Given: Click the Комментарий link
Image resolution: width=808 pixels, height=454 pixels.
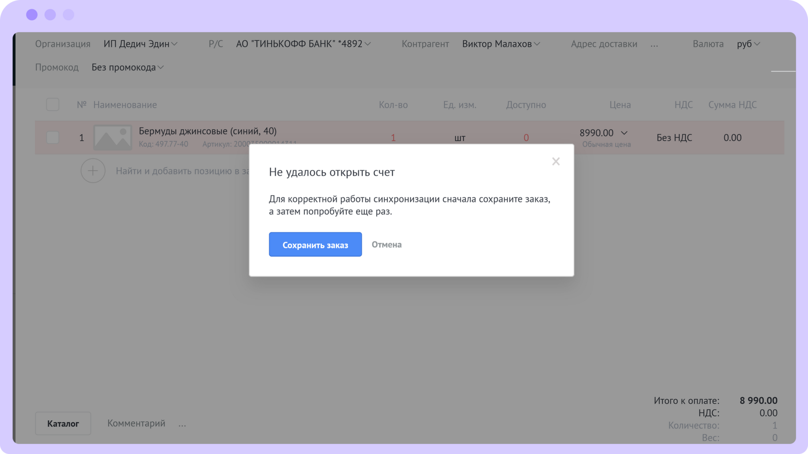Looking at the screenshot, I should coord(136,423).
